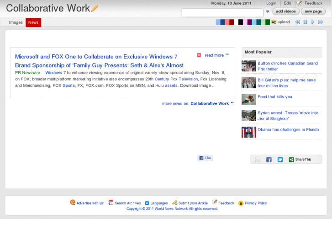Click the Century link in the article
332x249 pixels.
[162, 79]
